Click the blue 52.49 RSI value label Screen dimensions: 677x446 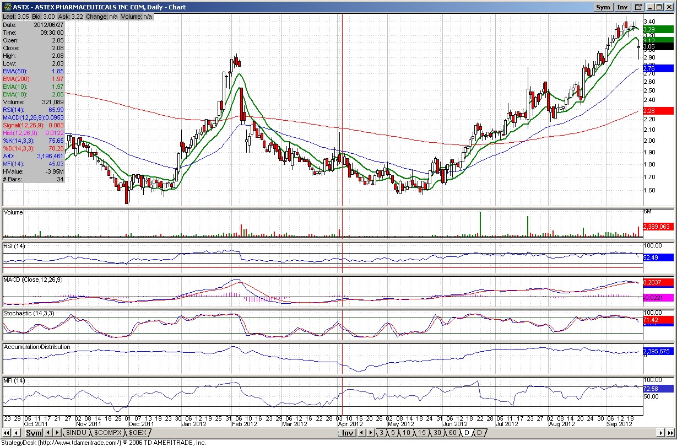[x=658, y=257]
